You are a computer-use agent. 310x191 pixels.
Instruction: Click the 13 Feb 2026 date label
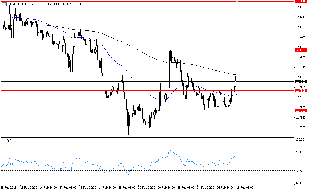[9, 187]
